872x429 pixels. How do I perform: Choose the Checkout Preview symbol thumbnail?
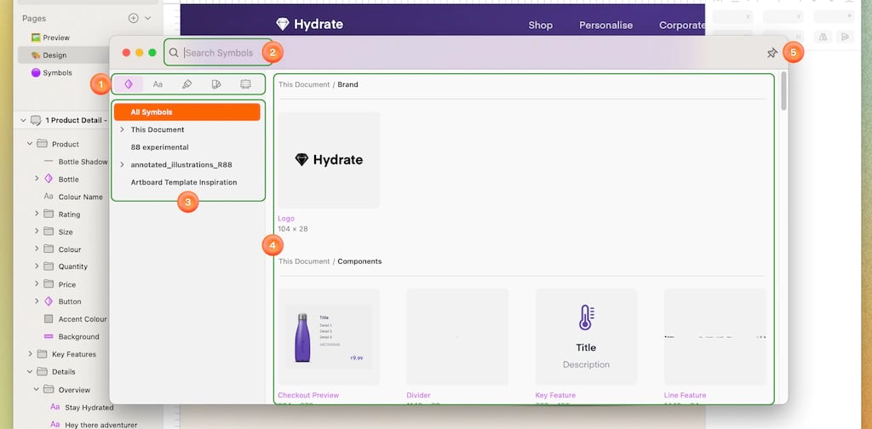(x=329, y=337)
